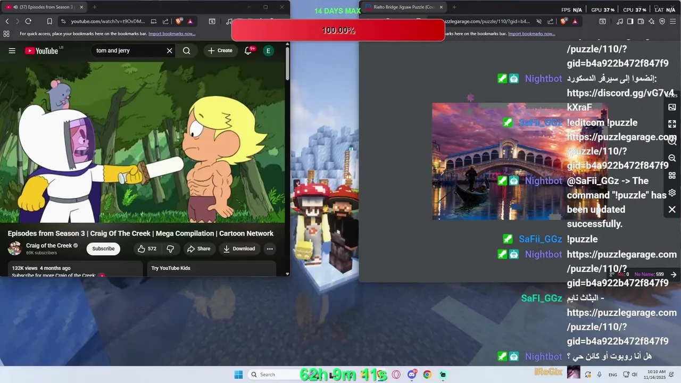The height and width of the screenshot is (383, 681).
Task: Open the Brave main menu in puzzle window
Action: tap(673, 21)
